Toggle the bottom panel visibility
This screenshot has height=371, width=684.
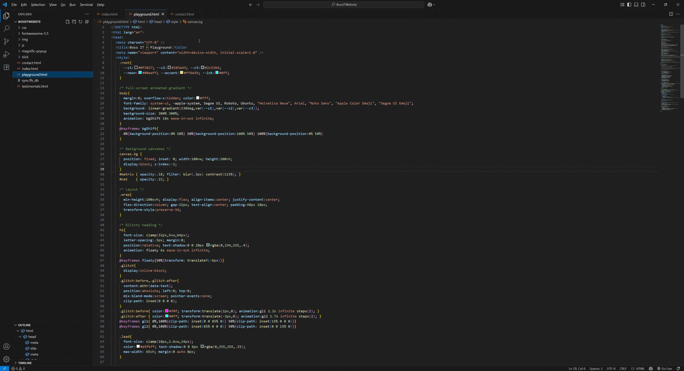[x=636, y=5]
